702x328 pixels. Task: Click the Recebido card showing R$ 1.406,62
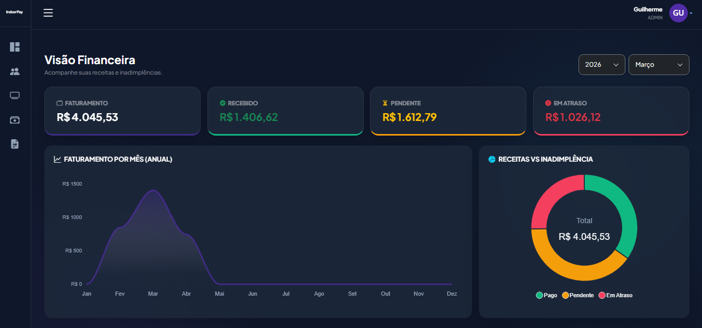[285, 111]
